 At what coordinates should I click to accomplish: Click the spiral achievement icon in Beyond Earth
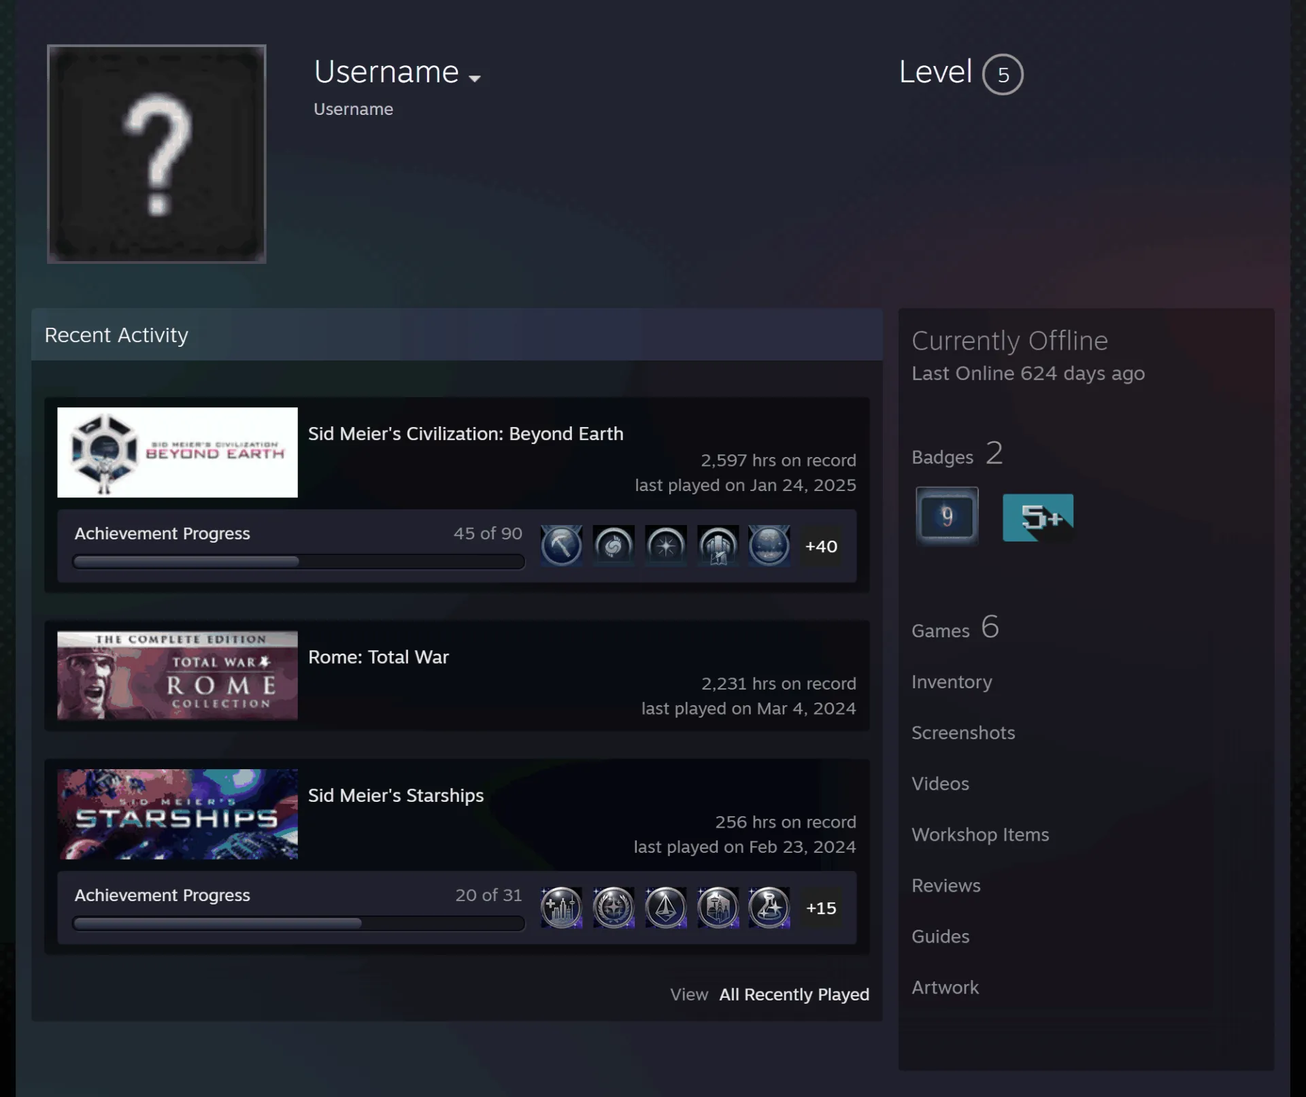point(614,545)
